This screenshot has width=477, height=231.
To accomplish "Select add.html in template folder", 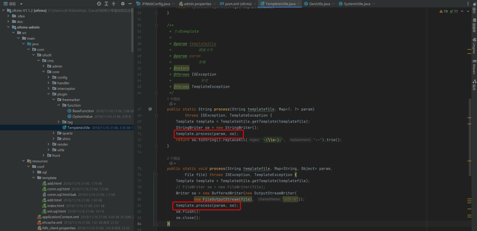I will 54,183.
